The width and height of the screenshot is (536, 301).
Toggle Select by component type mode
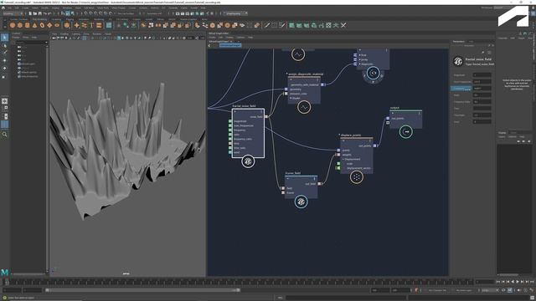[x=73, y=13]
